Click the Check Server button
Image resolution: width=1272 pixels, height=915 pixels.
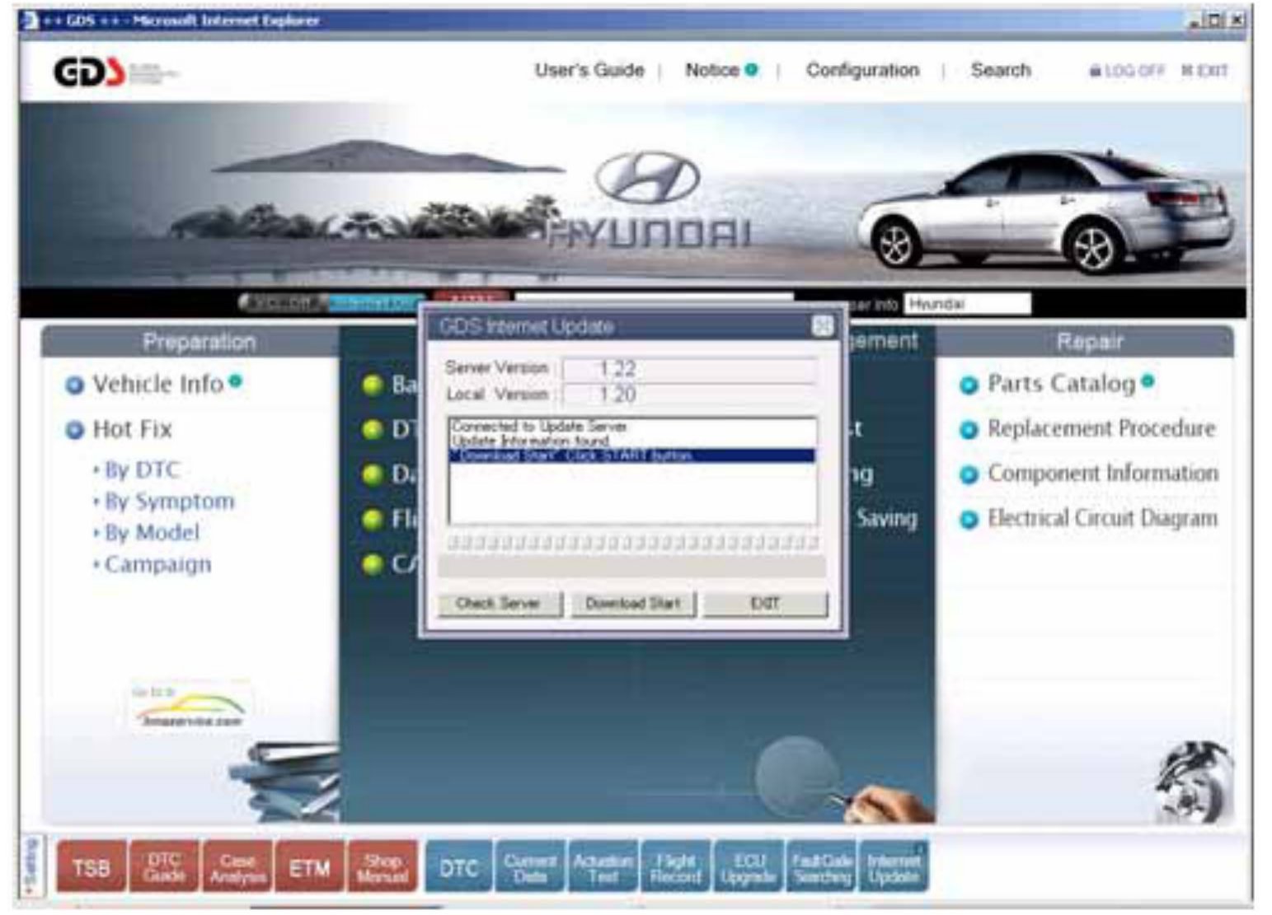click(499, 604)
